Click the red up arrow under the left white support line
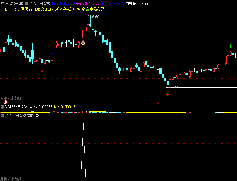Image resolution: width=237 pixels, height=181 pixels. click(42, 72)
